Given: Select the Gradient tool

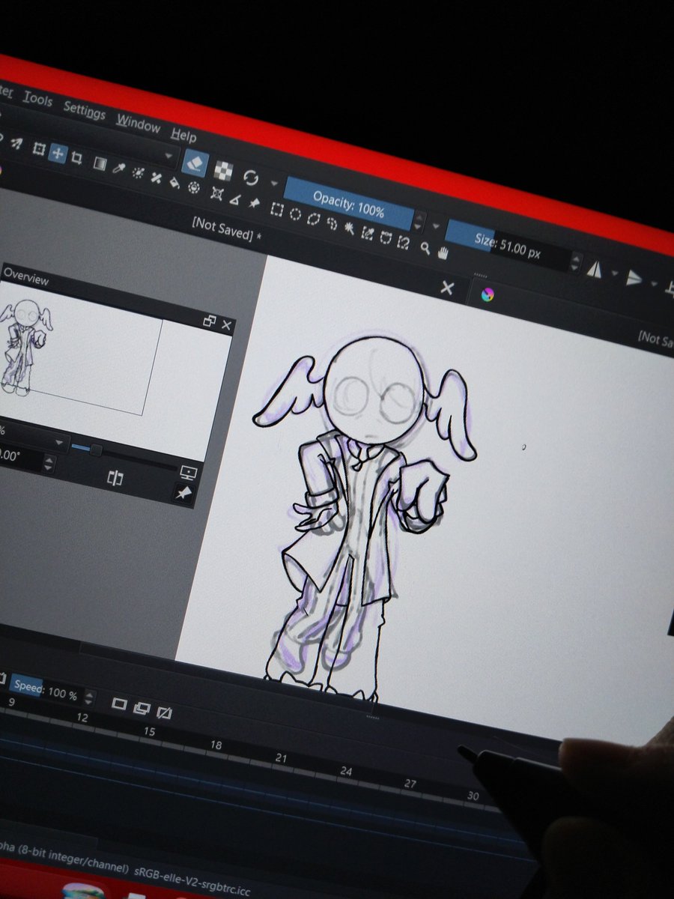Looking at the screenshot, I should 99,163.
